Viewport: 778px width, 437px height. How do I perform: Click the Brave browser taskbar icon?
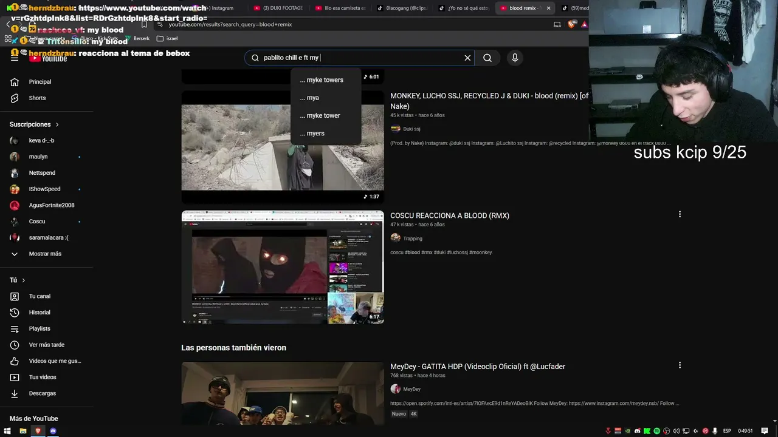point(38,431)
